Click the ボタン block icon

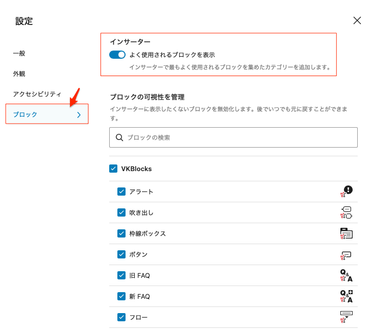[x=347, y=254]
